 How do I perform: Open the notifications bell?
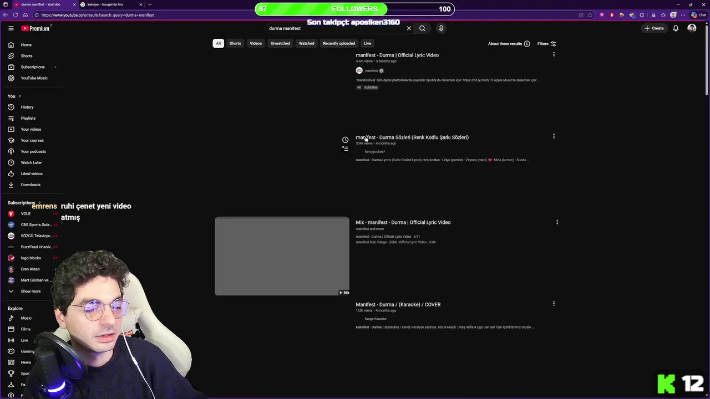click(676, 28)
